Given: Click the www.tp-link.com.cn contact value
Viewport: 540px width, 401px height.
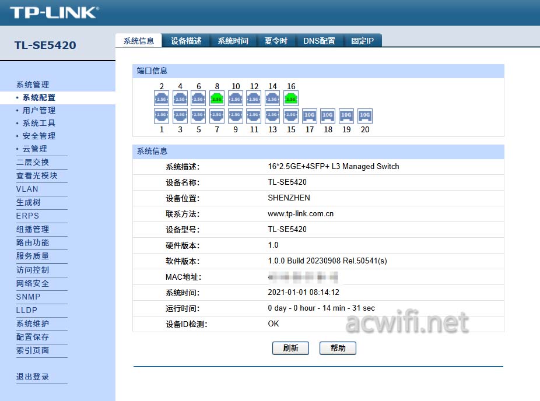Looking at the screenshot, I should pos(301,214).
